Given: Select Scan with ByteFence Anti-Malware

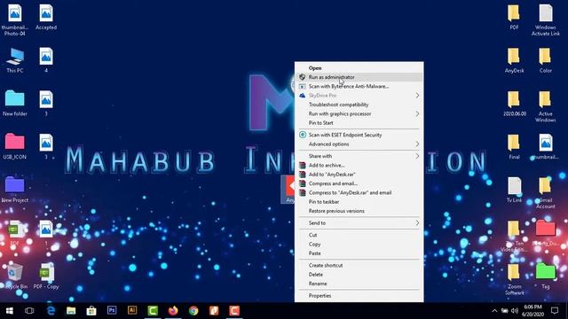Looking at the screenshot, I should [359, 86].
